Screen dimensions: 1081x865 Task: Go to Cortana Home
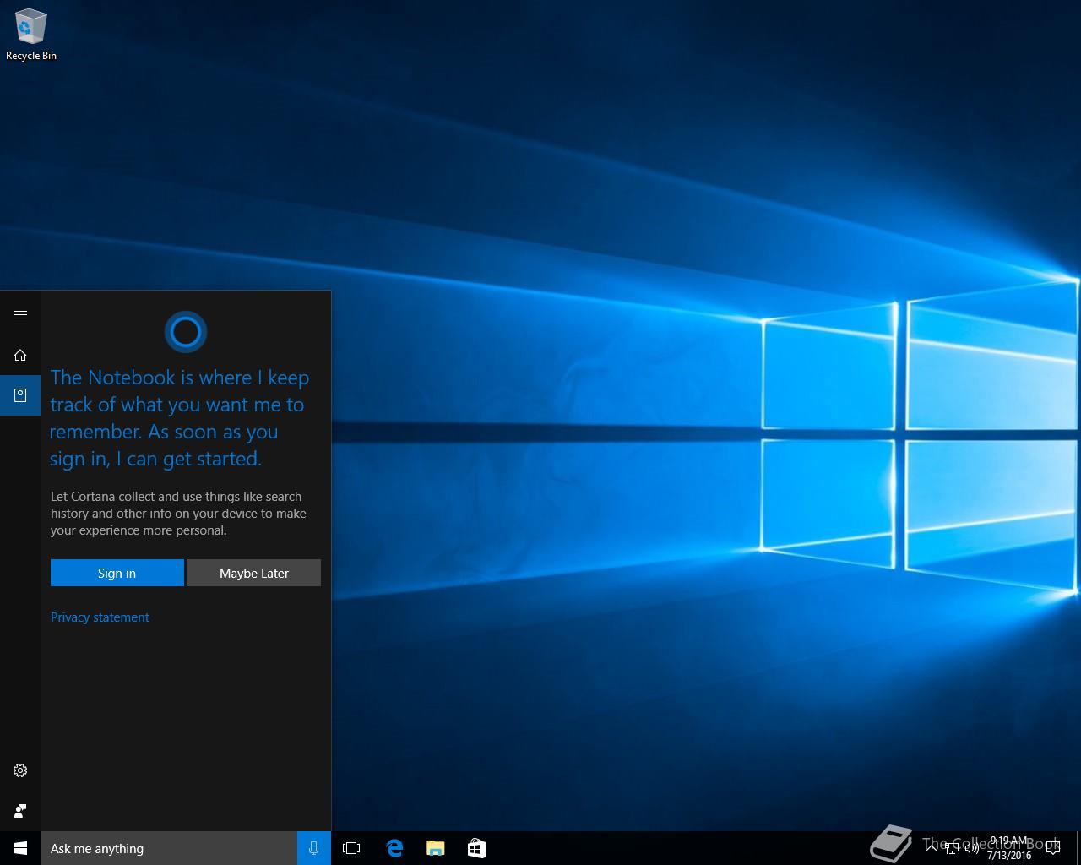point(20,355)
